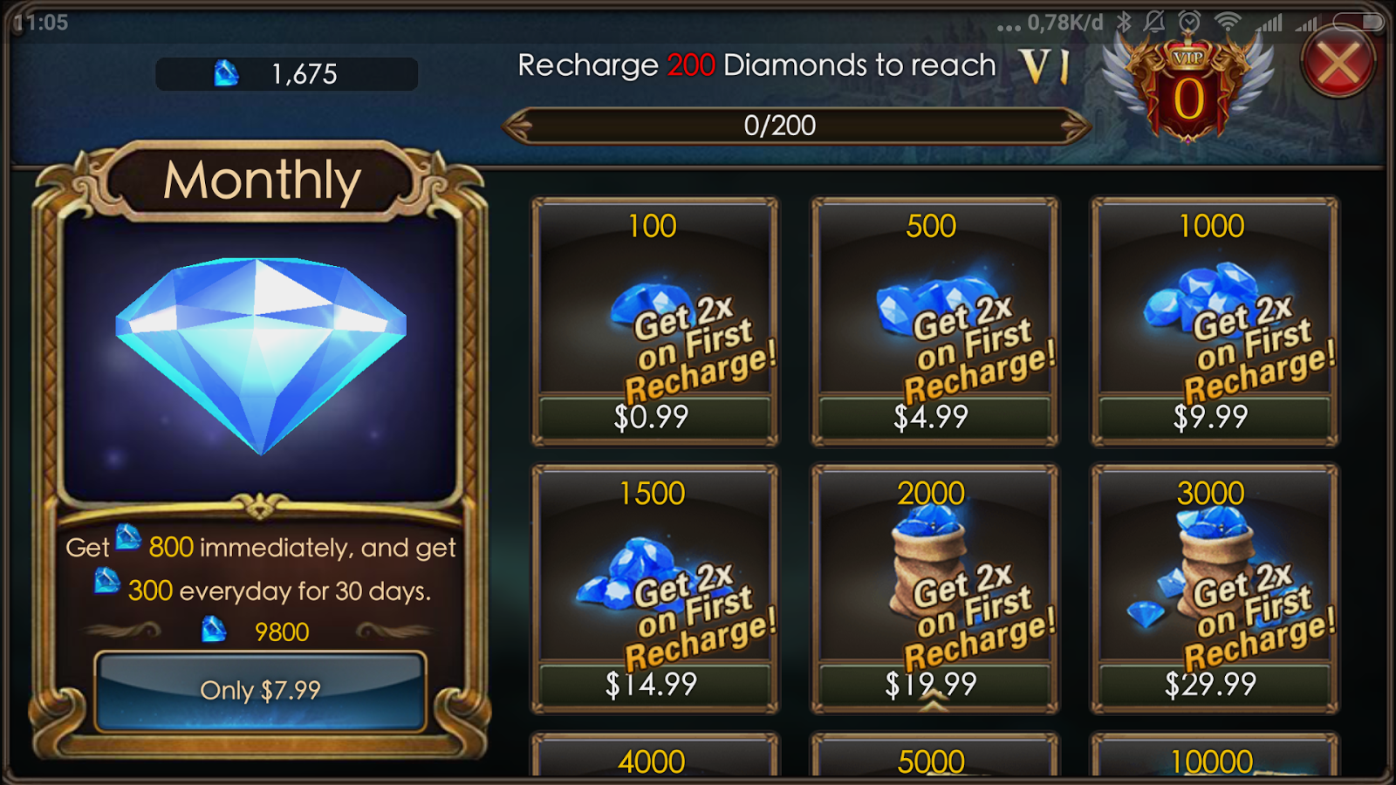
Task: Select the 3000 diamond sack at $29.99
Action: (x=1215, y=589)
